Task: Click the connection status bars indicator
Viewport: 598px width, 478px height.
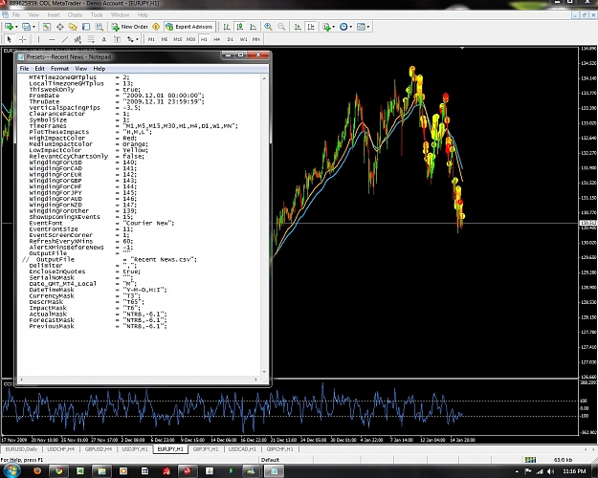Action: 530,460
